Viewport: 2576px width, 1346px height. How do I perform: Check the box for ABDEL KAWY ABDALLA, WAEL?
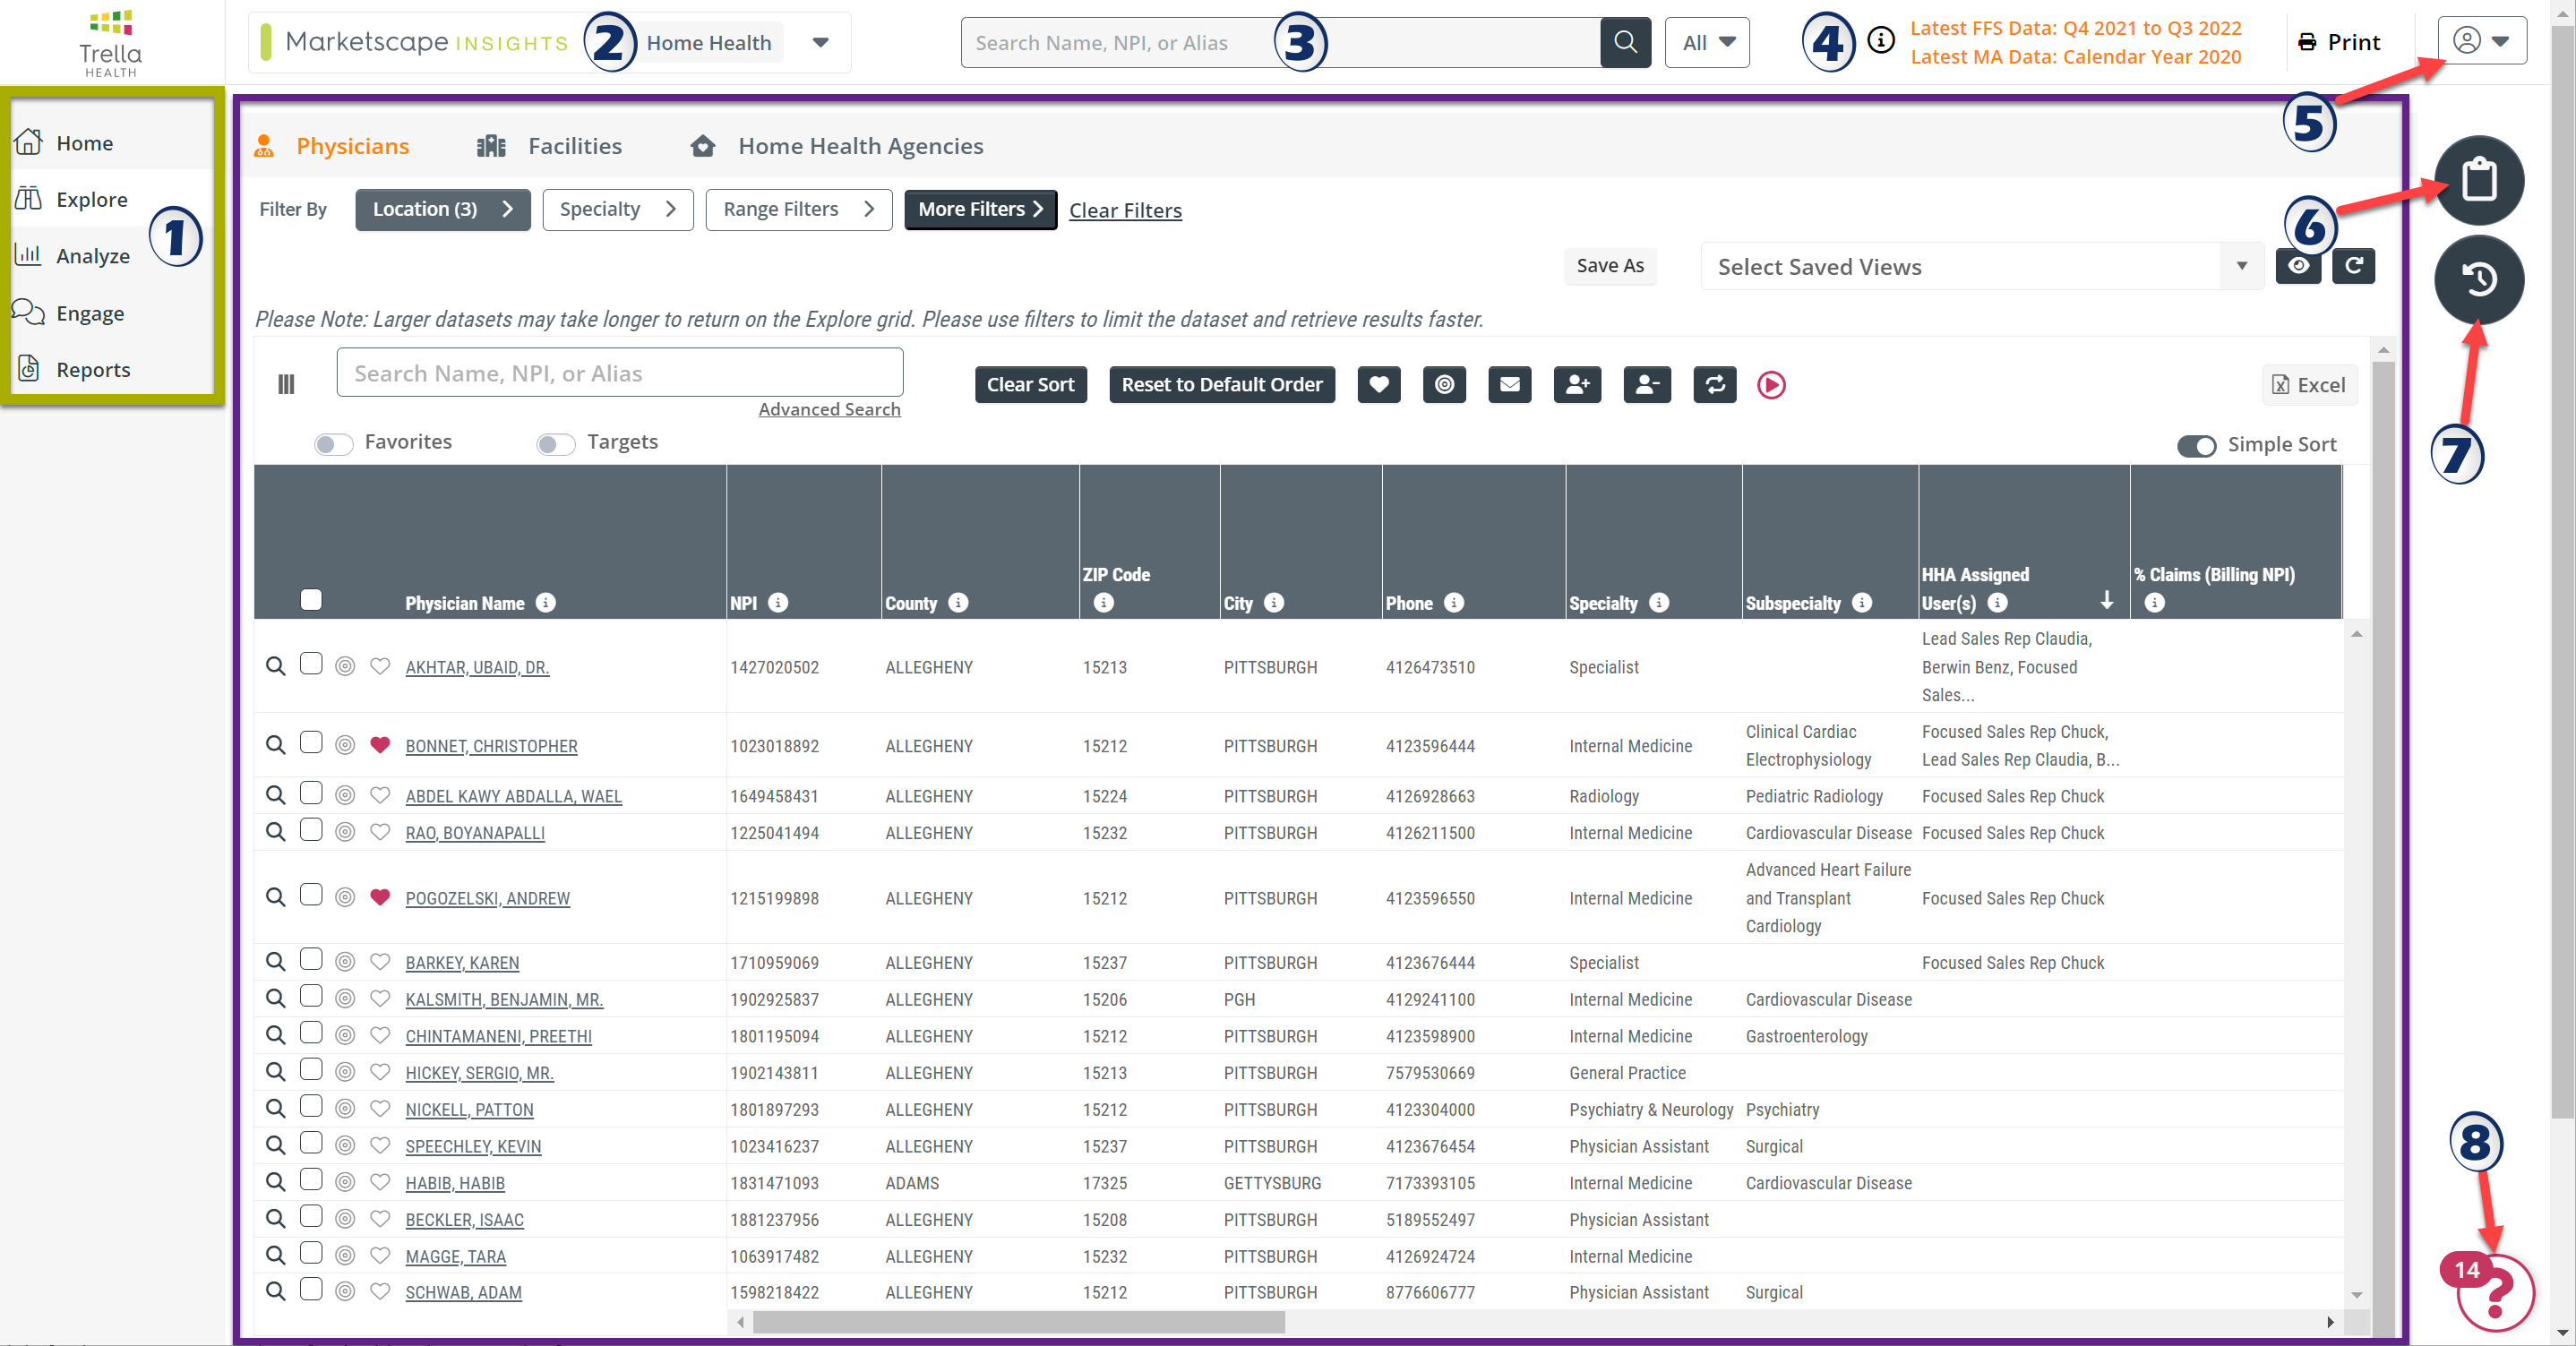[311, 793]
